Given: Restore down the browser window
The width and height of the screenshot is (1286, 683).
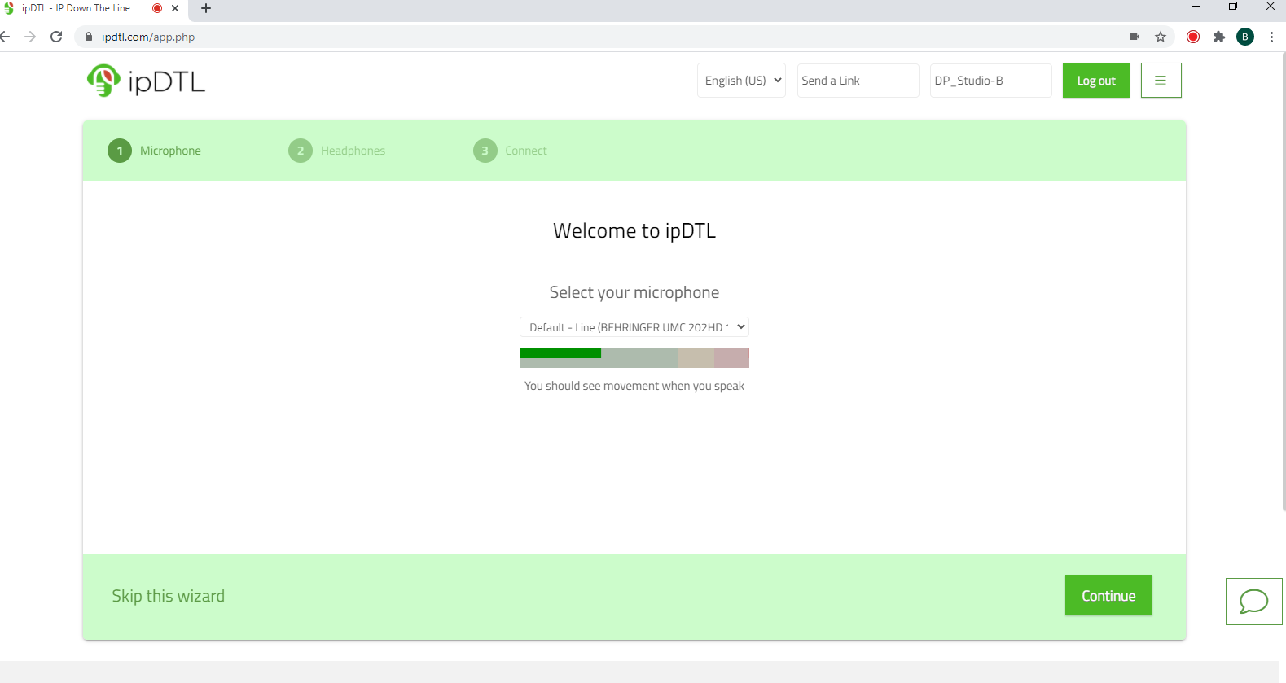Looking at the screenshot, I should pyautogui.click(x=1233, y=7).
